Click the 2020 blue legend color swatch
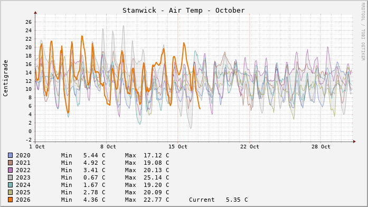Image resolution: width=368 pixels, height=207 pixels. click(x=11, y=155)
